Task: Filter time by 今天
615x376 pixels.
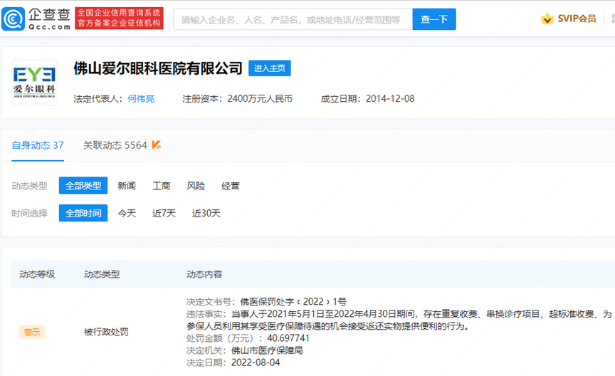Action: (x=127, y=213)
